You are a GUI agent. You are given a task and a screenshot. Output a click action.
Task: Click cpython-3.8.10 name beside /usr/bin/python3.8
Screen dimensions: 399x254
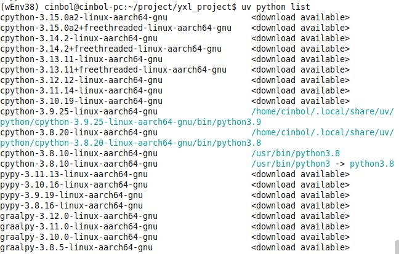point(79,153)
